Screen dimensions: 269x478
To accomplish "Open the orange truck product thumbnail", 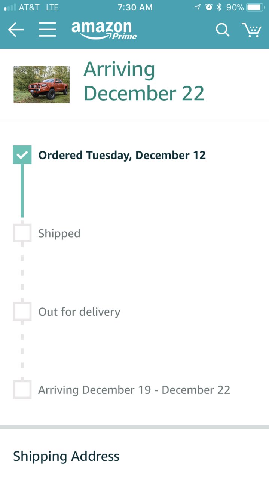I will coord(42,85).
